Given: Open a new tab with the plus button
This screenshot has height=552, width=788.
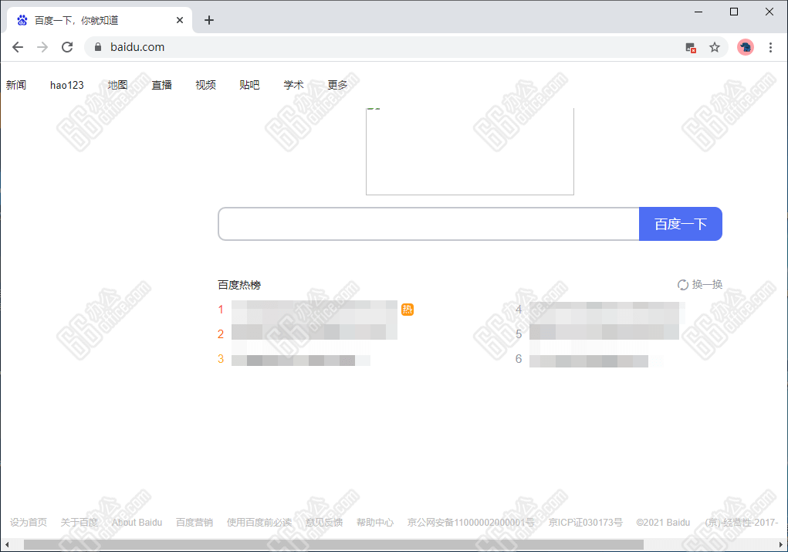Looking at the screenshot, I should pos(209,20).
